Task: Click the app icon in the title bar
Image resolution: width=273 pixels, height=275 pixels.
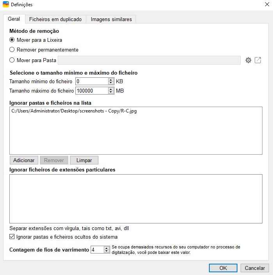Action: [x=5, y=5]
